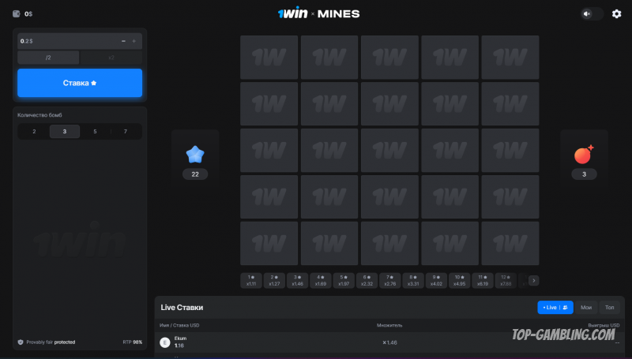Viewport: 632px width, 359px height.
Task: Open fourth row, fourth column tile
Action: point(450,196)
